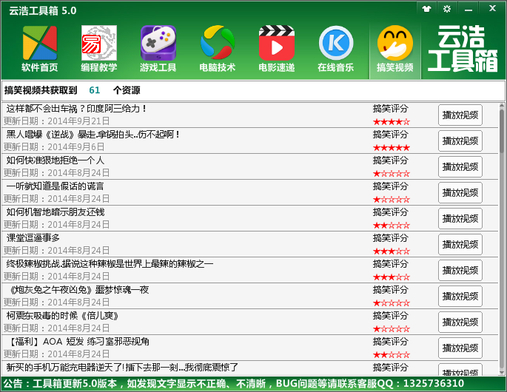507x392 pixels.
Task: Select title 课堂逗逼事多
Action: 33,238
